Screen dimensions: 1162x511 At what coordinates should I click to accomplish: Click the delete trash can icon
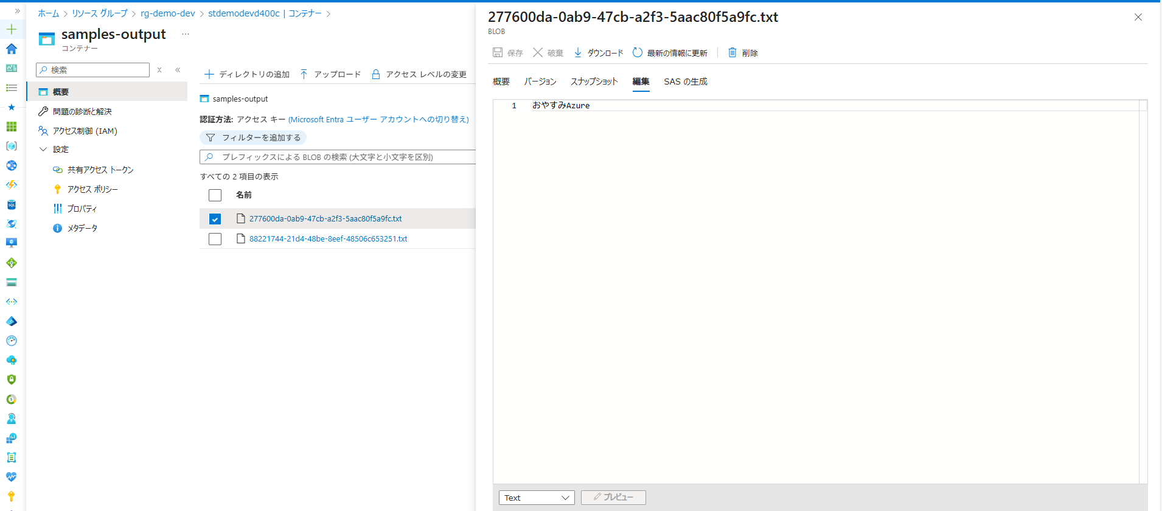click(x=732, y=52)
